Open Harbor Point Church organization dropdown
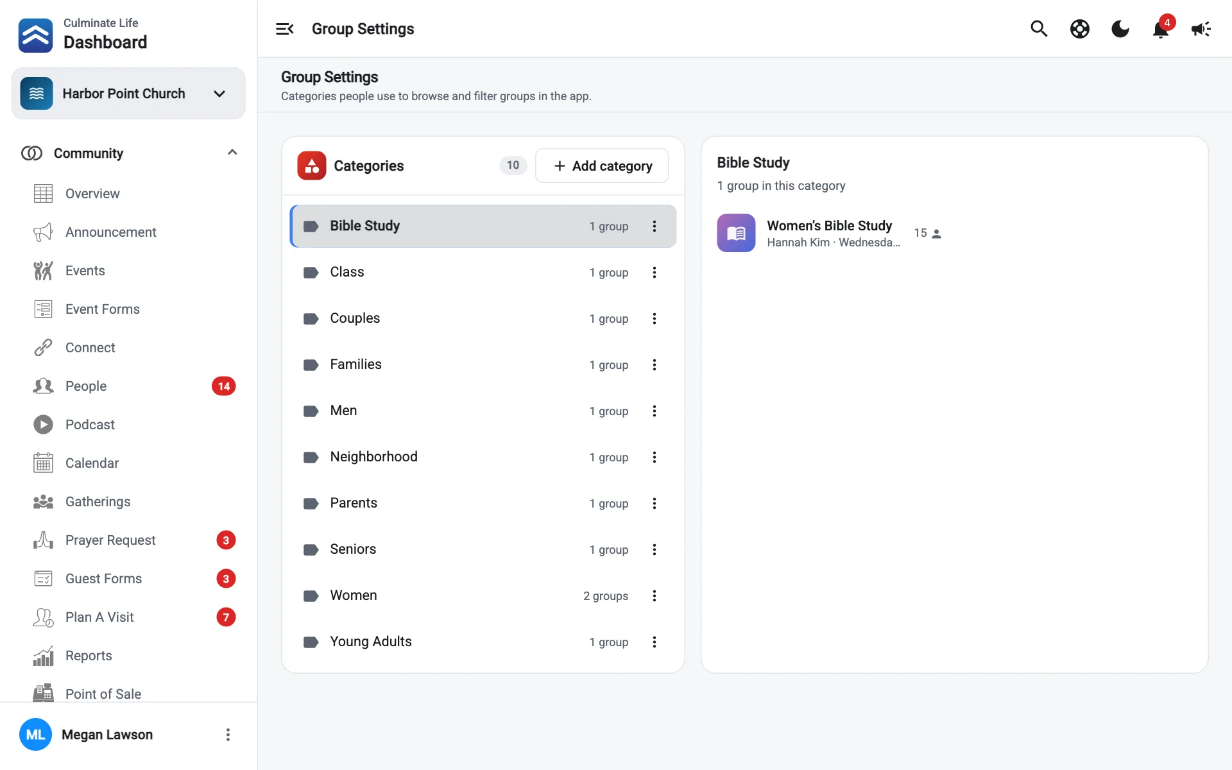Image resolution: width=1232 pixels, height=770 pixels. (128, 94)
